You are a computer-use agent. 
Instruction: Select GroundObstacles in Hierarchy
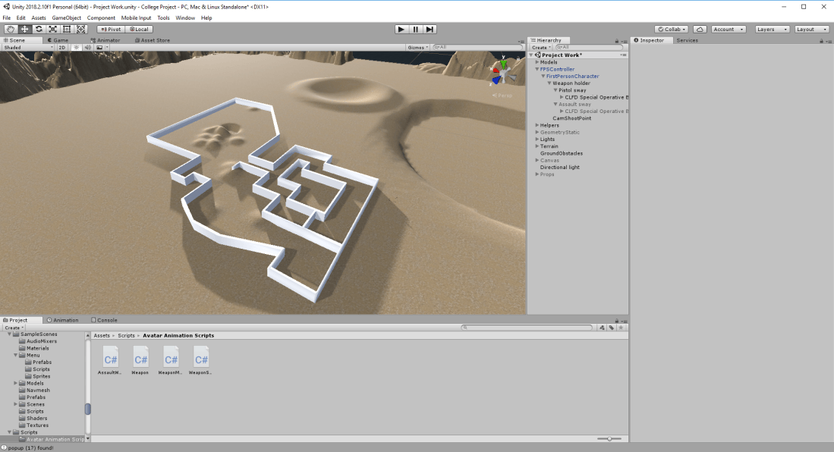(561, 153)
